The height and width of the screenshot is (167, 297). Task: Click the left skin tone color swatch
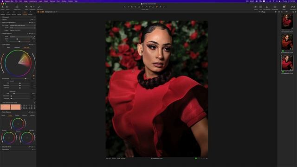(5, 107)
